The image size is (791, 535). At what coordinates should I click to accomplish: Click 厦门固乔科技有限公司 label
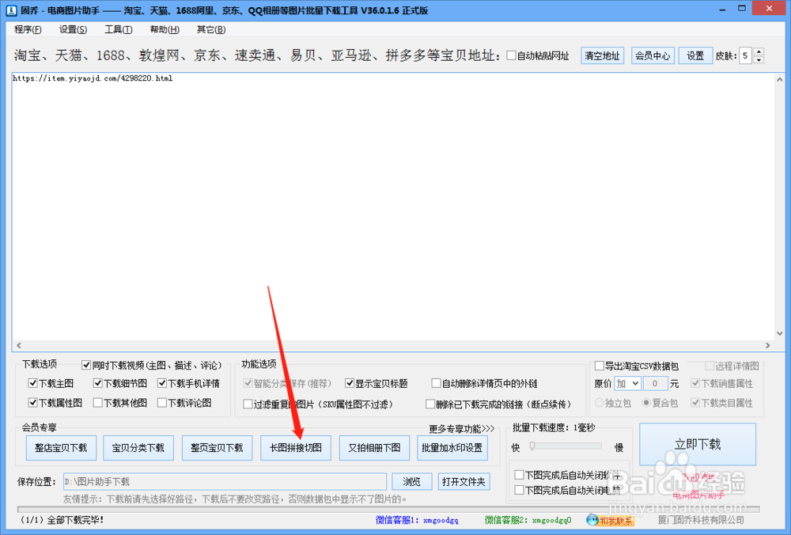coord(701,520)
